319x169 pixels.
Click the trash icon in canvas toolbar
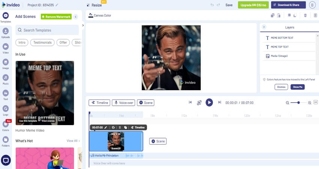pyautogui.click(x=305, y=15)
